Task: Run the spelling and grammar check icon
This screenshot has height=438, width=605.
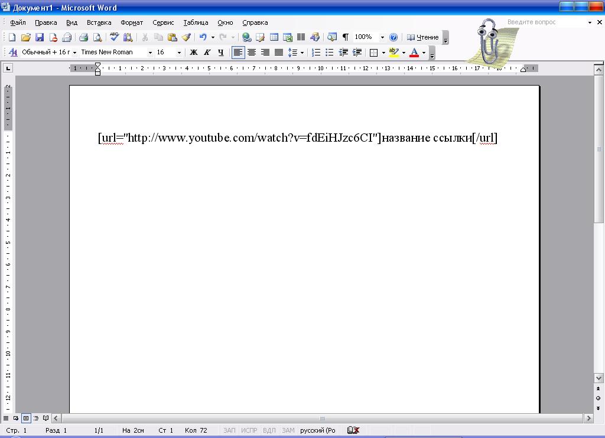Action: pos(114,37)
